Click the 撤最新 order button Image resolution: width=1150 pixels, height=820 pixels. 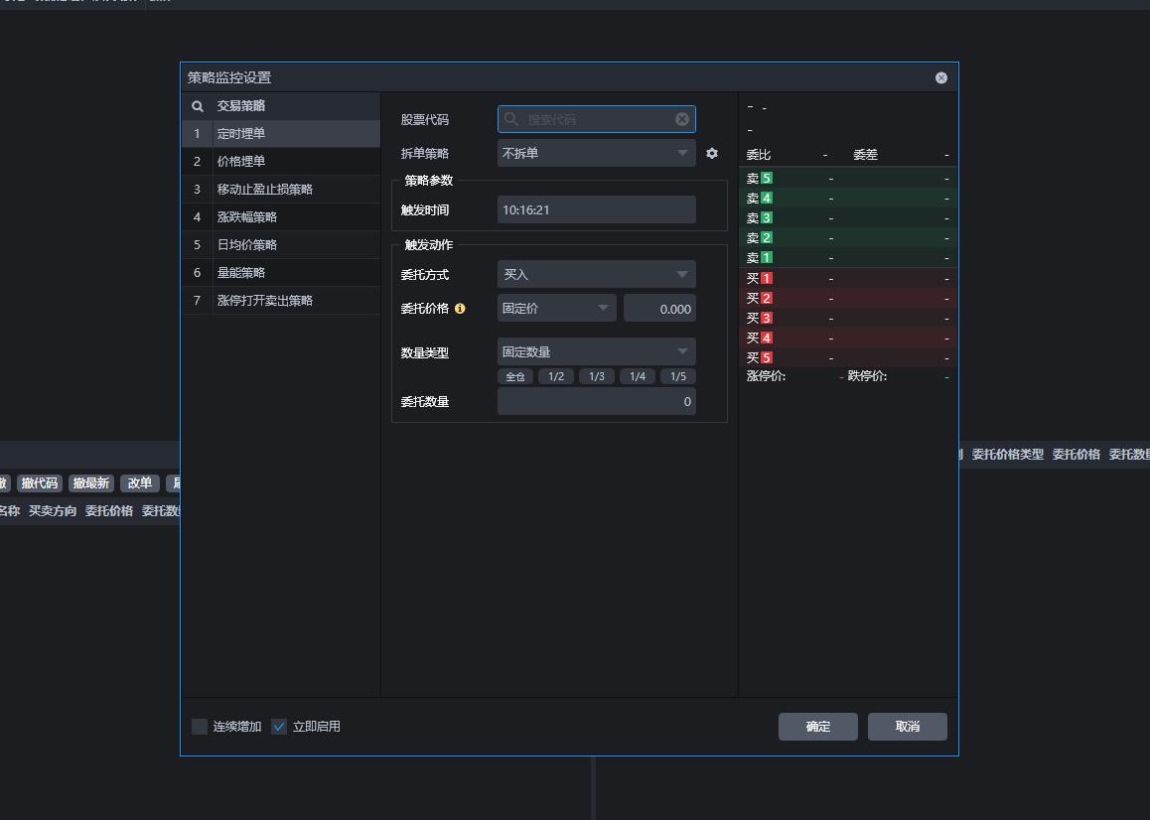[90, 483]
